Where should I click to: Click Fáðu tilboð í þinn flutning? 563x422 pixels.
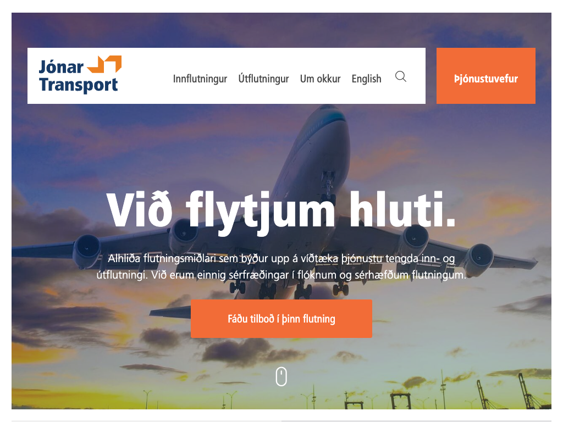click(281, 319)
